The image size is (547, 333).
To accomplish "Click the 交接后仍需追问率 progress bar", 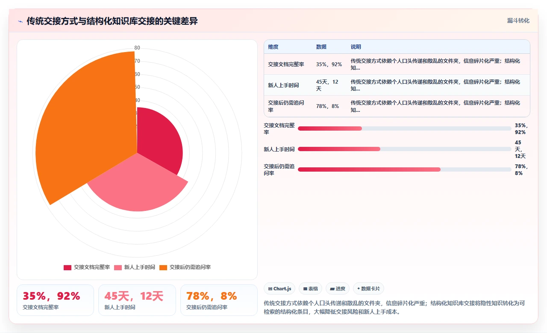I will click(x=405, y=169).
